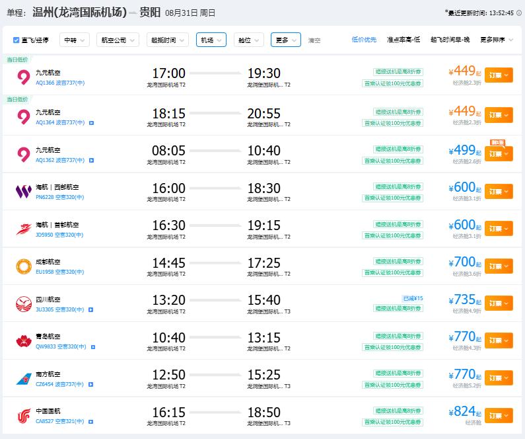Expand 订票 options for the 18:15 flight

pyautogui.click(x=499, y=115)
